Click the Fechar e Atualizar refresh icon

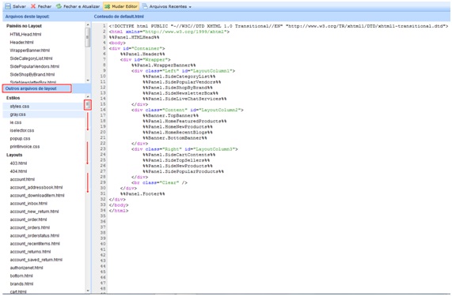[59, 6]
